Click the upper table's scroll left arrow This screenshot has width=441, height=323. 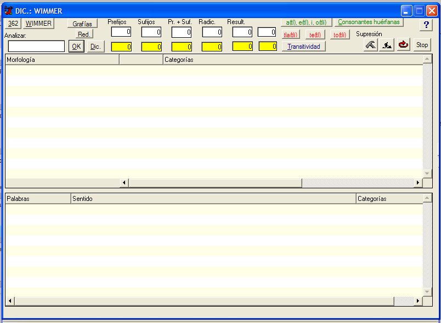124,183
